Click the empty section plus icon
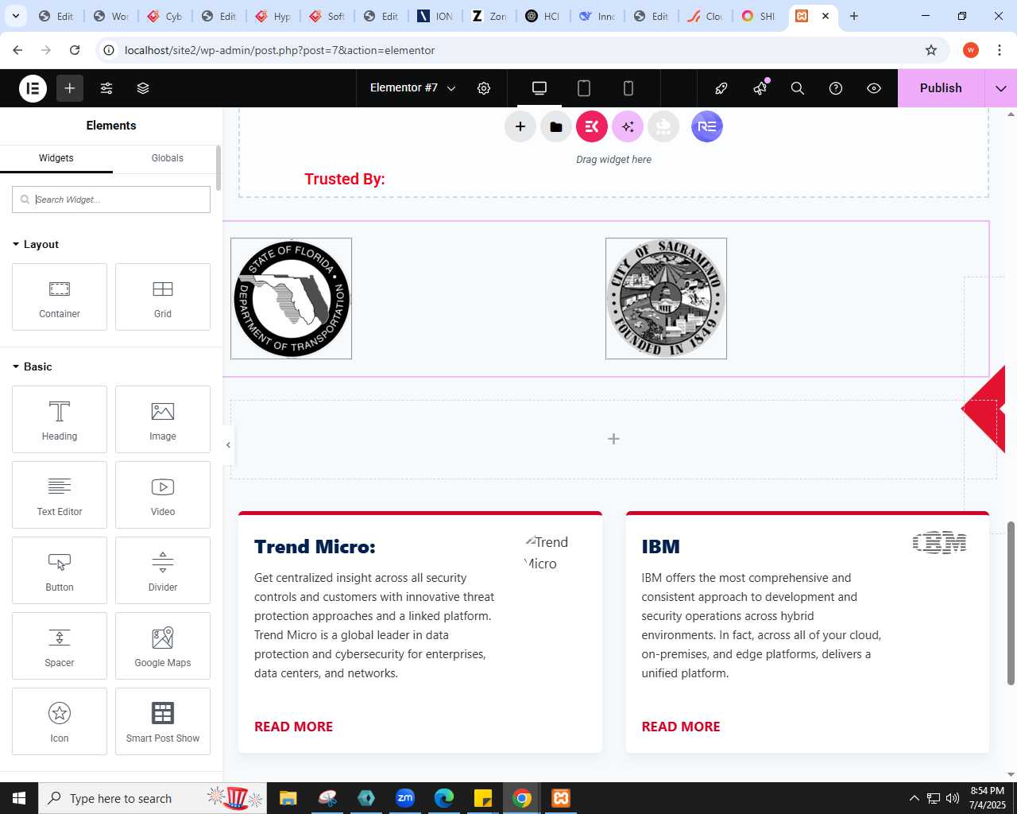The width and height of the screenshot is (1017, 814). point(613,439)
